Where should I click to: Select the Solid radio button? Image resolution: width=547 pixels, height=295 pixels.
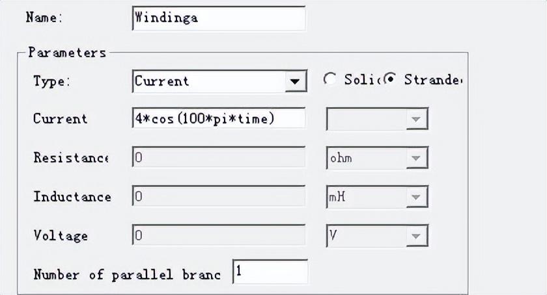(330, 79)
